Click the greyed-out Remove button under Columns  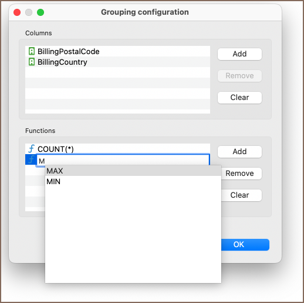click(239, 76)
